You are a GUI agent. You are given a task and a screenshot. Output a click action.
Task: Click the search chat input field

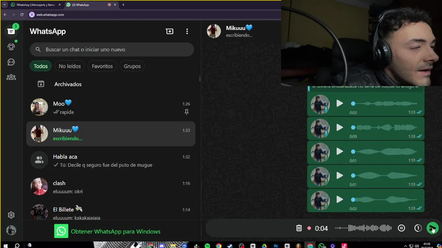coord(112,50)
